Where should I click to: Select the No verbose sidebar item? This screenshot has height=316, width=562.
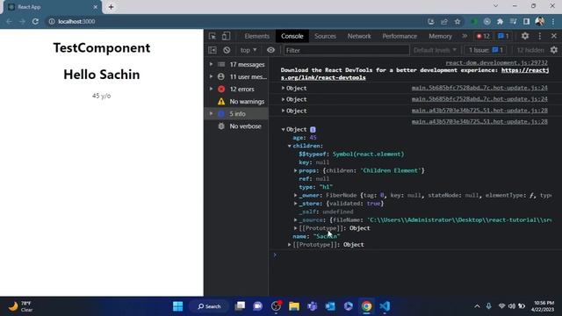point(237,126)
